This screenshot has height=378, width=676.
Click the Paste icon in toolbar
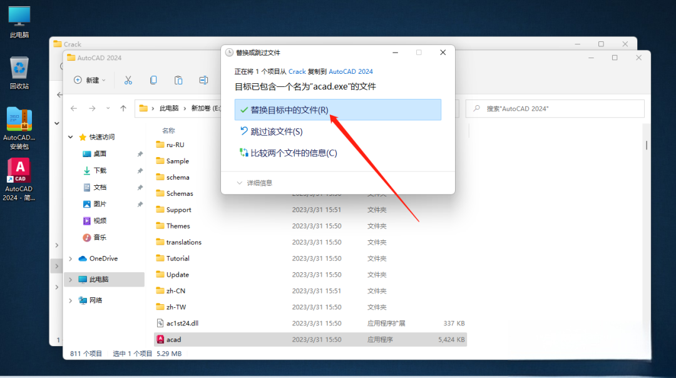click(x=178, y=80)
